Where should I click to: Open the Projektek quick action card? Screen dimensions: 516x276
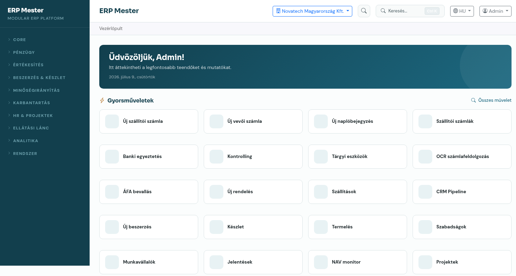[462, 262]
